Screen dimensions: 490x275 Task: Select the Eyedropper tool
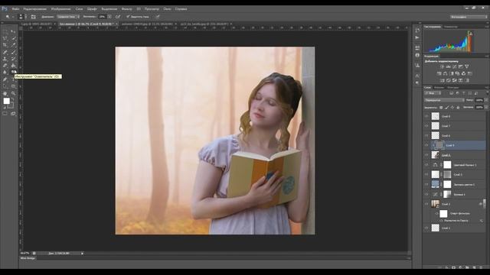point(13,45)
